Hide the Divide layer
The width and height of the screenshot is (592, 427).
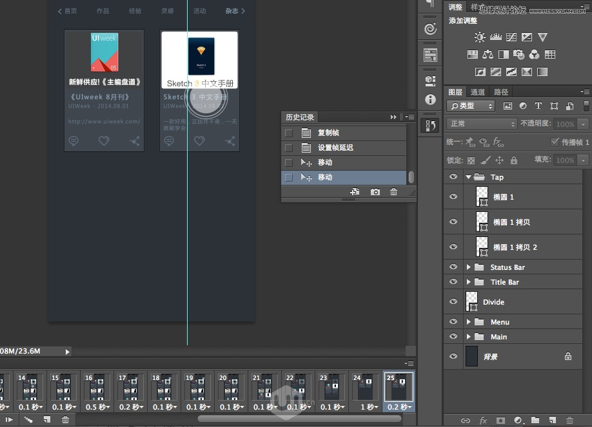point(453,301)
